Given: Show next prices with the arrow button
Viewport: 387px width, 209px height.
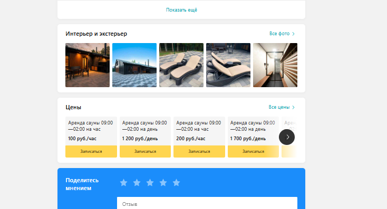Looking at the screenshot, I should click(287, 137).
